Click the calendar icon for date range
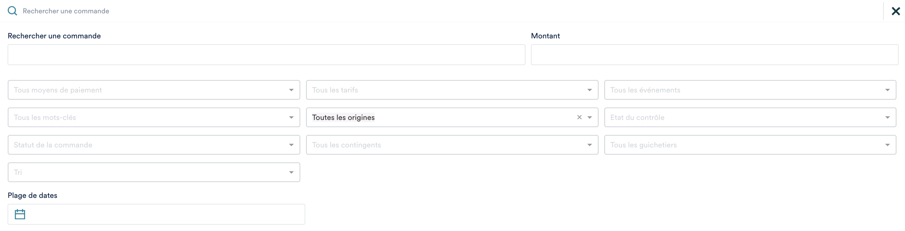This screenshot has width=905, height=231. tap(20, 214)
